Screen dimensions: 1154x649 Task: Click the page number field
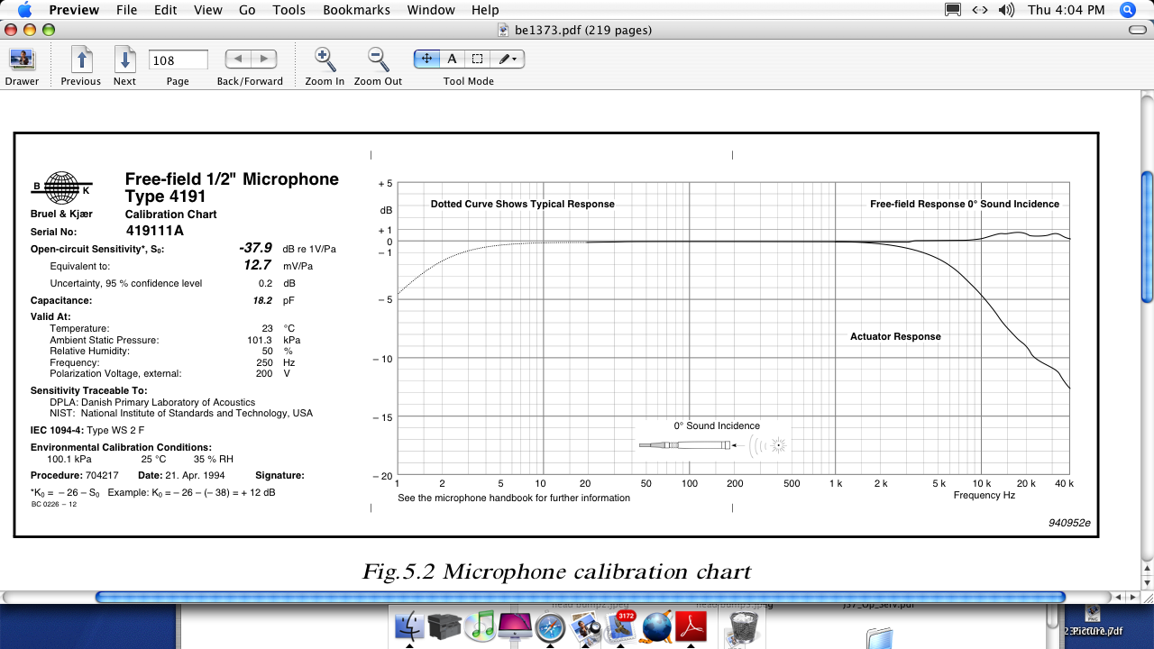click(178, 60)
